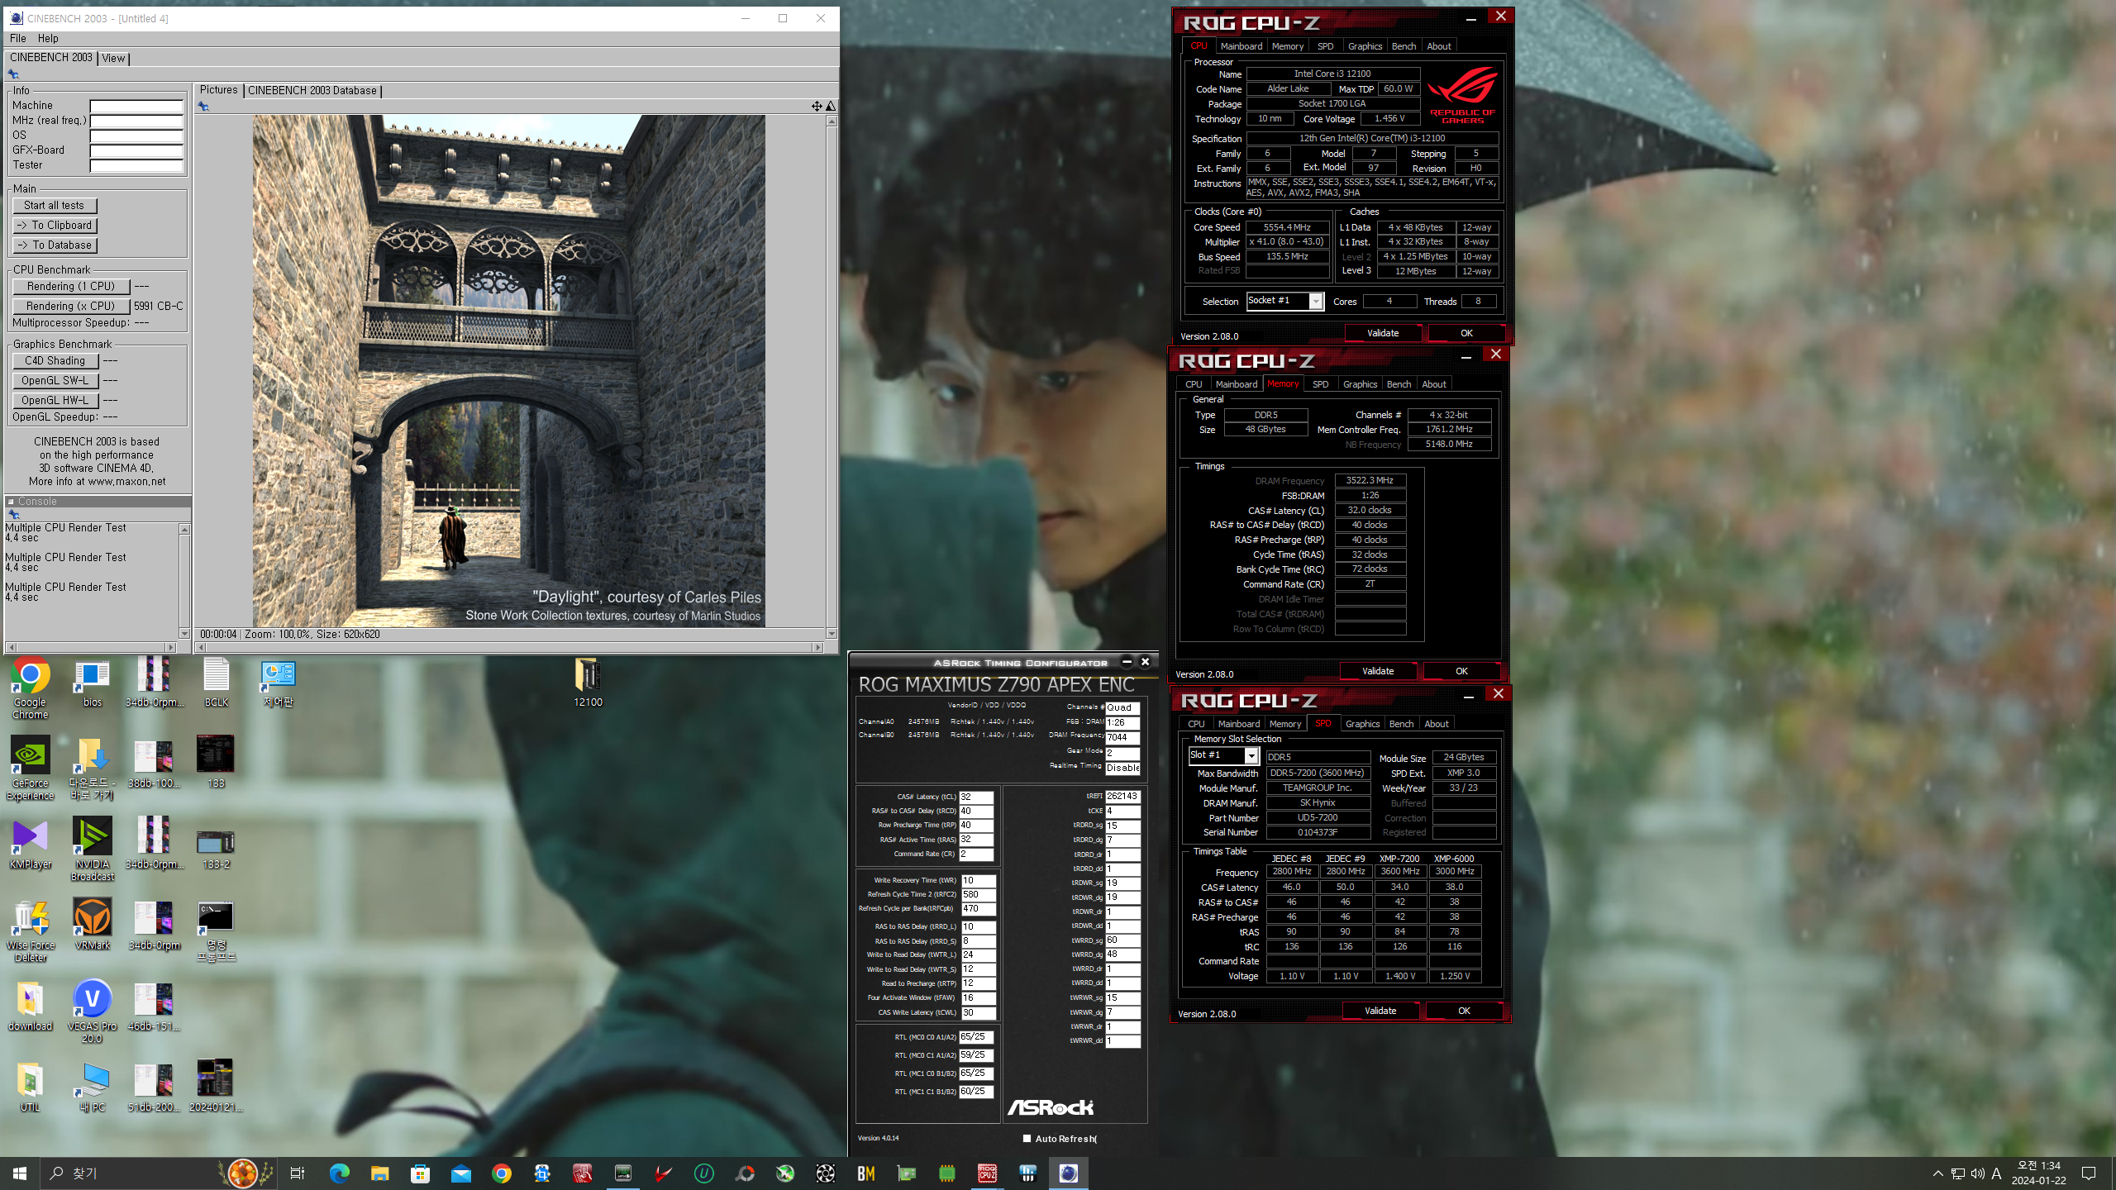The image size is (2116, 1190).
Task: Show hidden system tray icons chevron
Action: pyautogui.click(x=1937, y=1173)
